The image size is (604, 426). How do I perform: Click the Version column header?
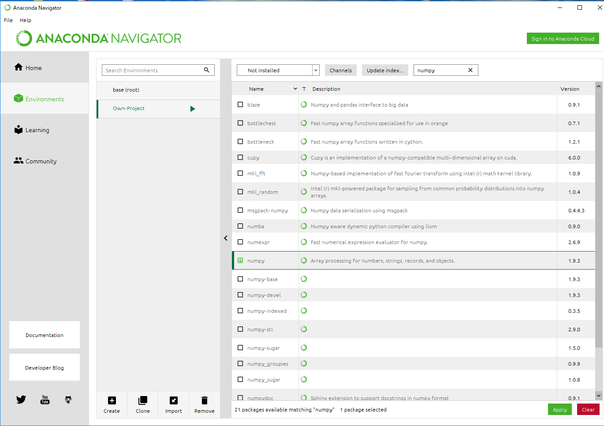pos(570,89)
